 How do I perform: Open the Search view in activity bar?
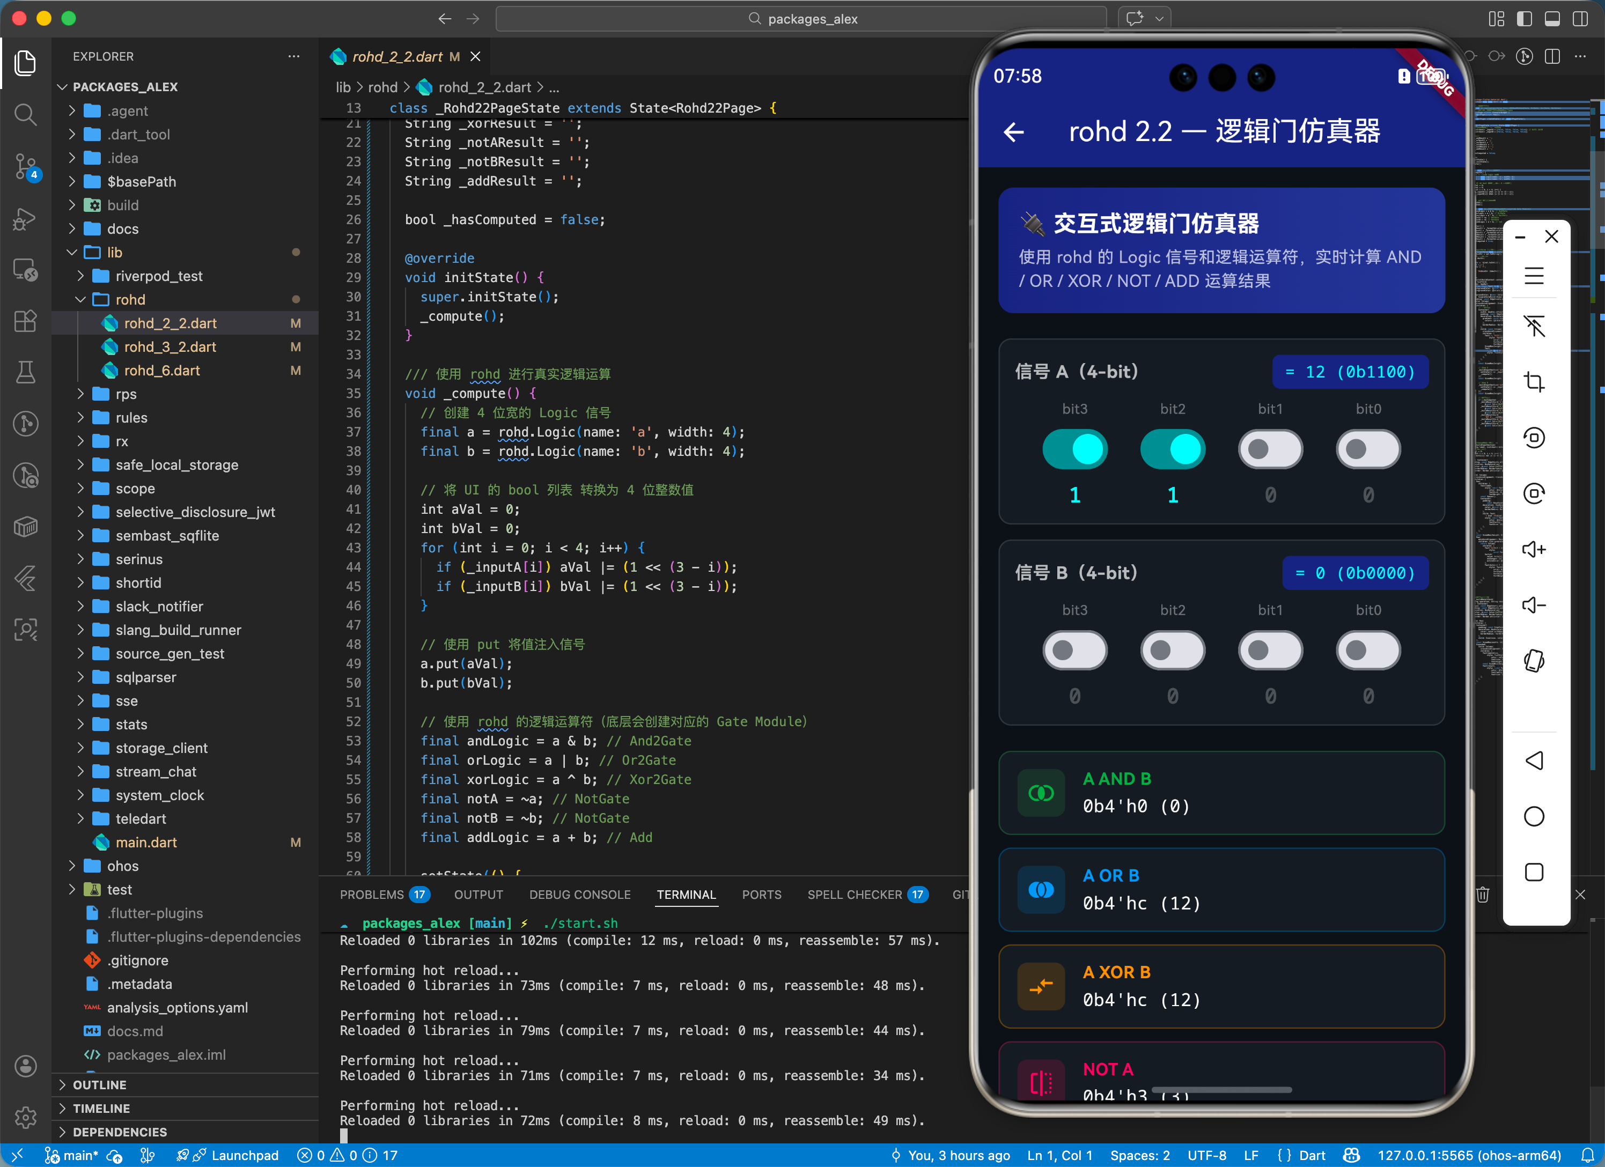point(25,114)
